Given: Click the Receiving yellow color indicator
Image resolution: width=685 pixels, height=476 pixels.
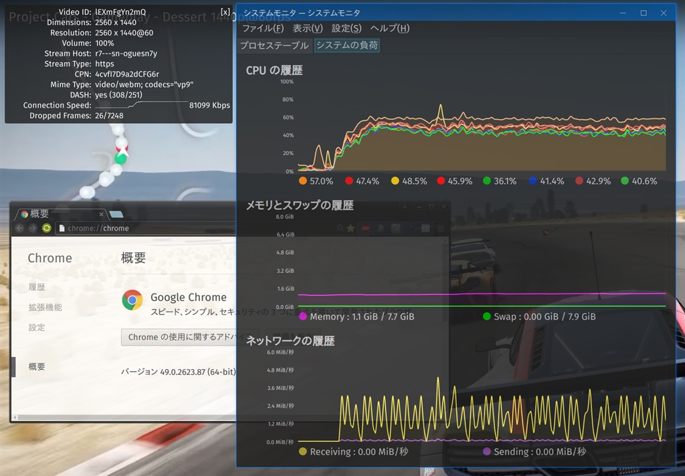Looking at the screenshot, I should tap(303, 451).
